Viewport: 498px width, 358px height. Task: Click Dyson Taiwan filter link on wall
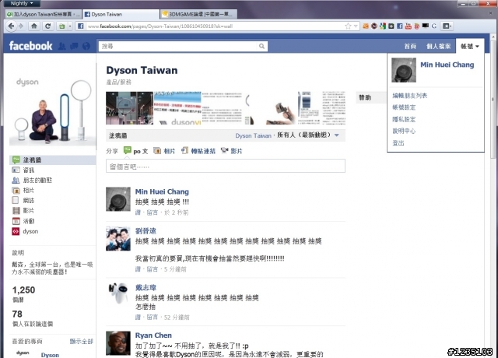coord(253,135)
